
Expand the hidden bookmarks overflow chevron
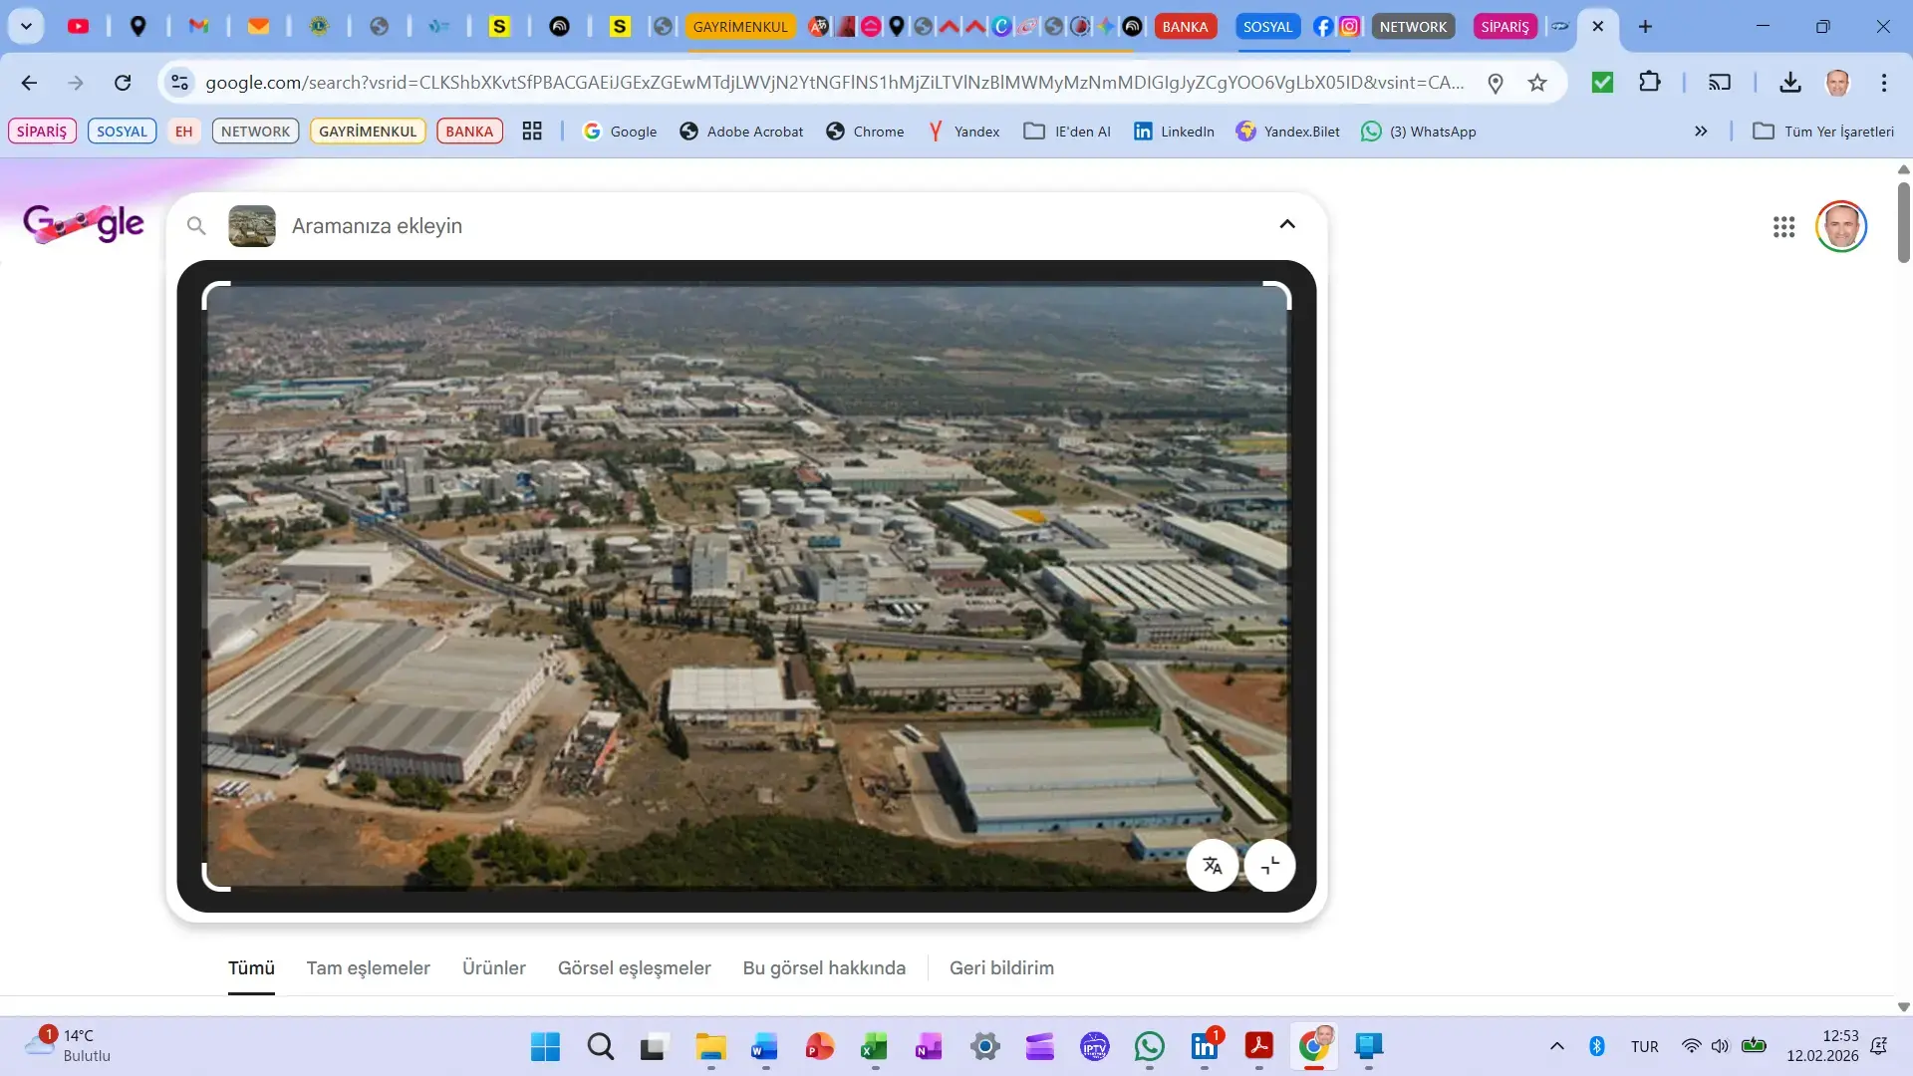(1701, 132)
